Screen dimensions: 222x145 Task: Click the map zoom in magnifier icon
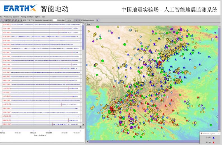pos(79,20)
